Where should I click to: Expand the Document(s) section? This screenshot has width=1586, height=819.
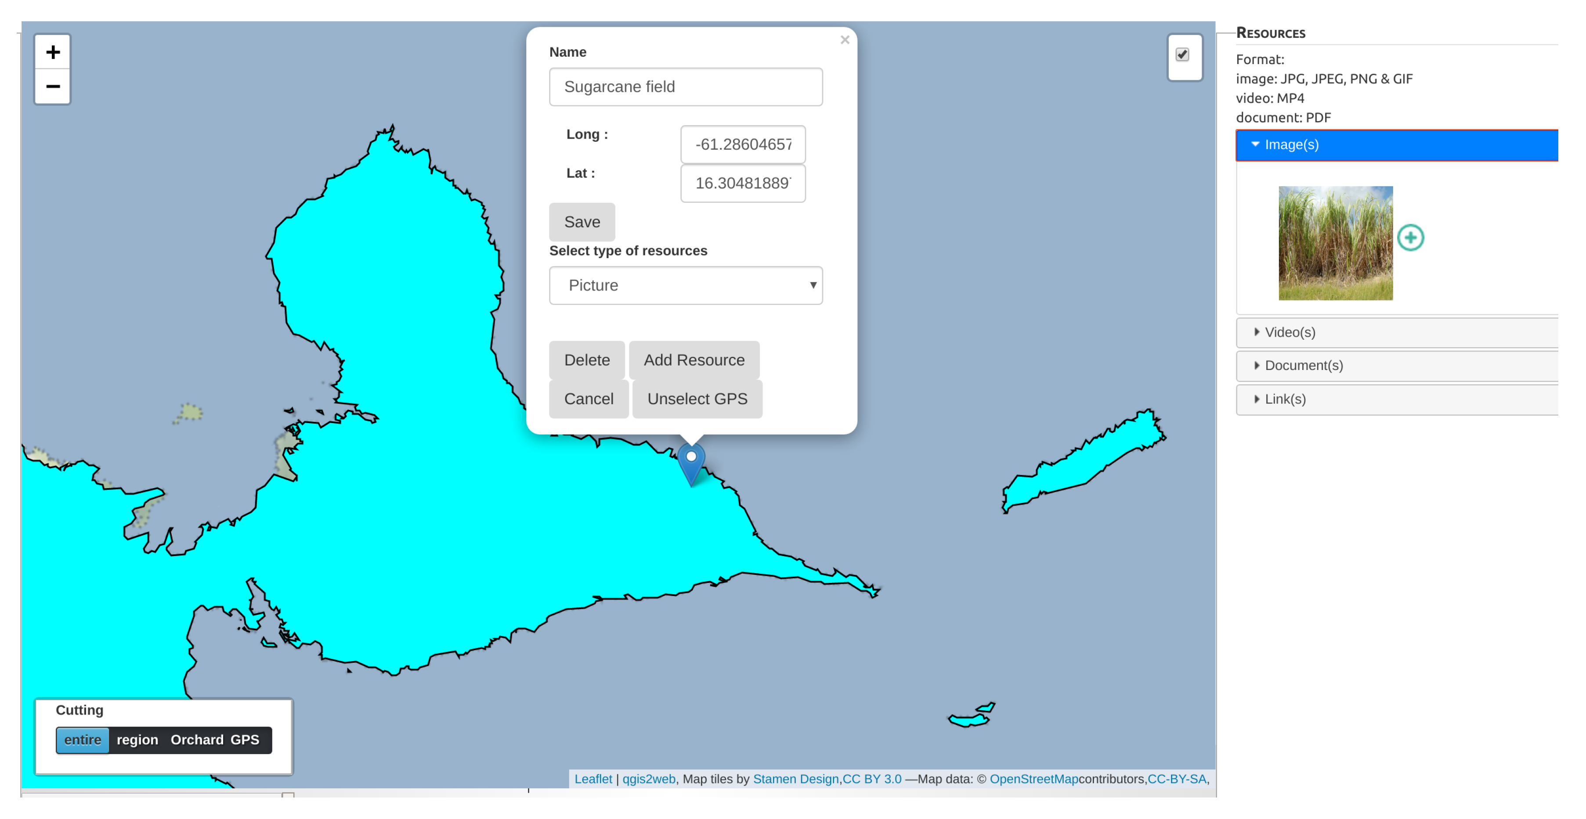click(1396, 366)
